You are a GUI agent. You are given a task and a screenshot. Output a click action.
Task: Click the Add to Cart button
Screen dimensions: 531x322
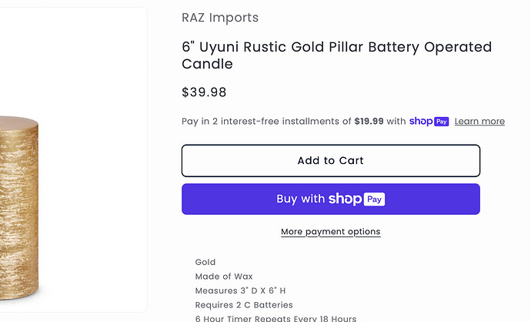click(331, 161)
